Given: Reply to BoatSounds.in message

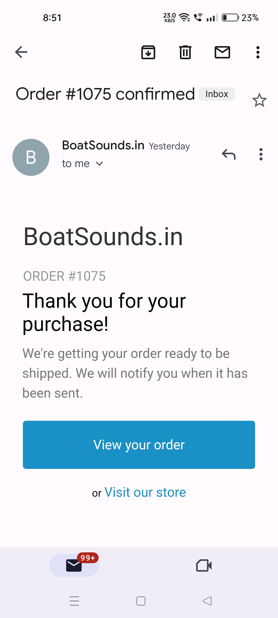Looking at the screenshot, I should 229,154.
